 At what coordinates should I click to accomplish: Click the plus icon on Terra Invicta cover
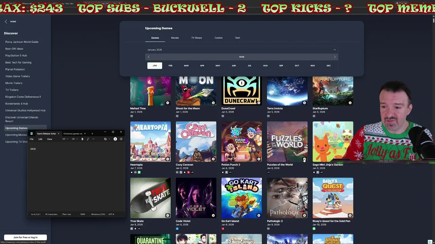pyautogui.click(x=304, y=103)
